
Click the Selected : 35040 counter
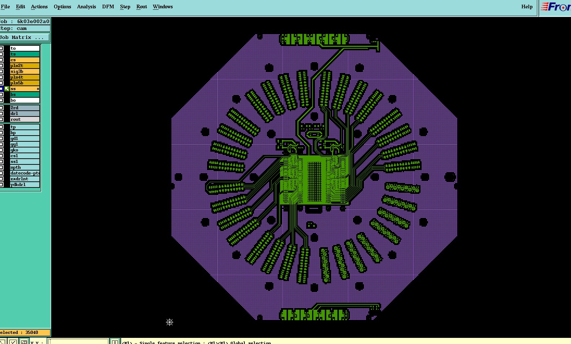(25, 332)
